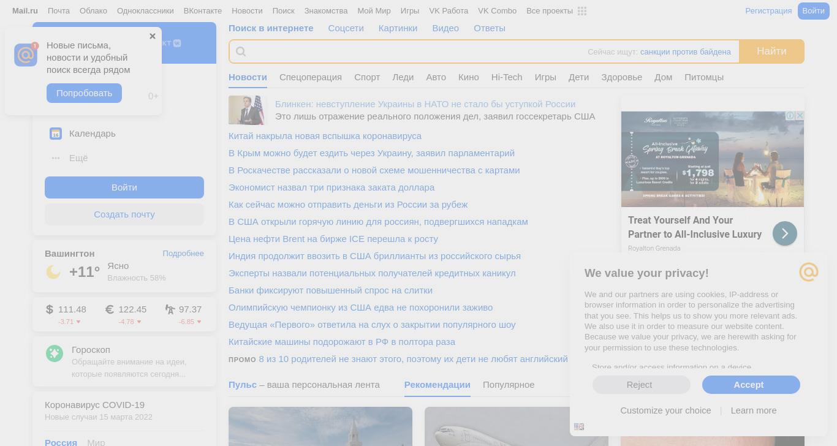The image size is (837, 446).
Task: Switch to Соцсети search tab
Action: coord(346,28)
